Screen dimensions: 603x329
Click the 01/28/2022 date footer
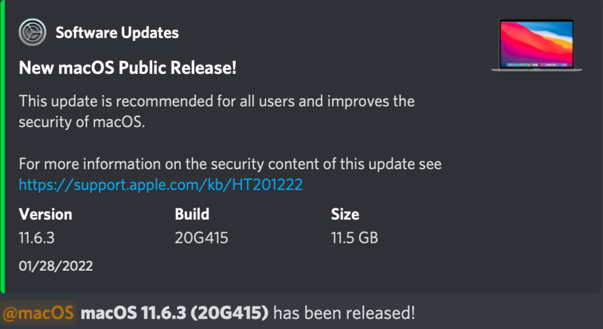pos(56,266)
